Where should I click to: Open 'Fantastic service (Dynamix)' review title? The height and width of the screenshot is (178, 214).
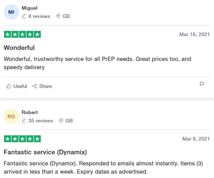pos(45,152)
